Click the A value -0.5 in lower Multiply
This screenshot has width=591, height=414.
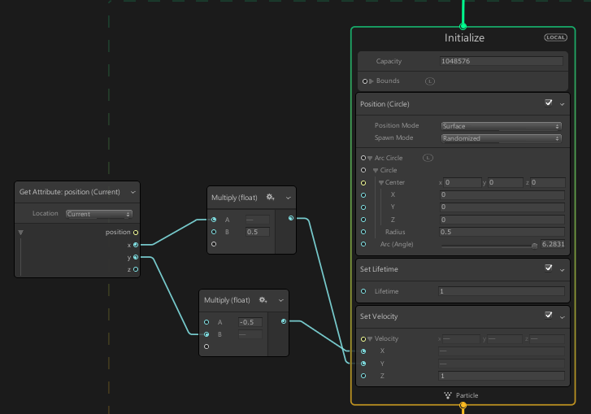250,322
